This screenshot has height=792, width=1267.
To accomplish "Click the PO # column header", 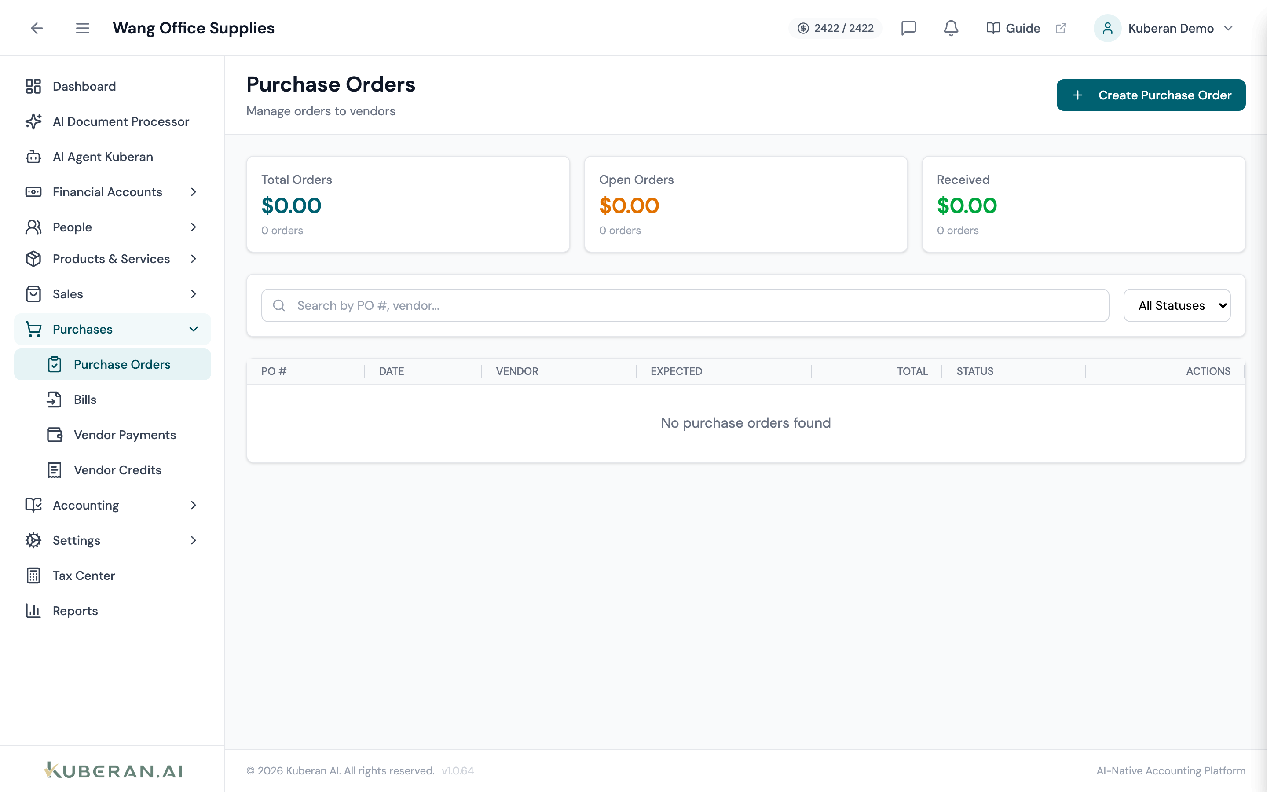I will tap(274, 371).
